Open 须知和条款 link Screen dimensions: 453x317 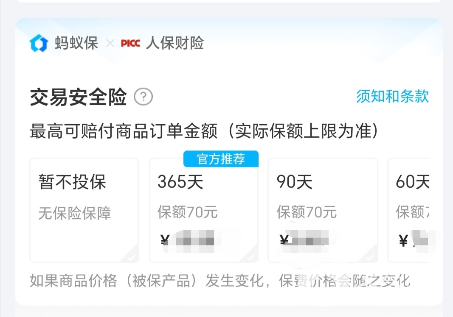(392, 96)
